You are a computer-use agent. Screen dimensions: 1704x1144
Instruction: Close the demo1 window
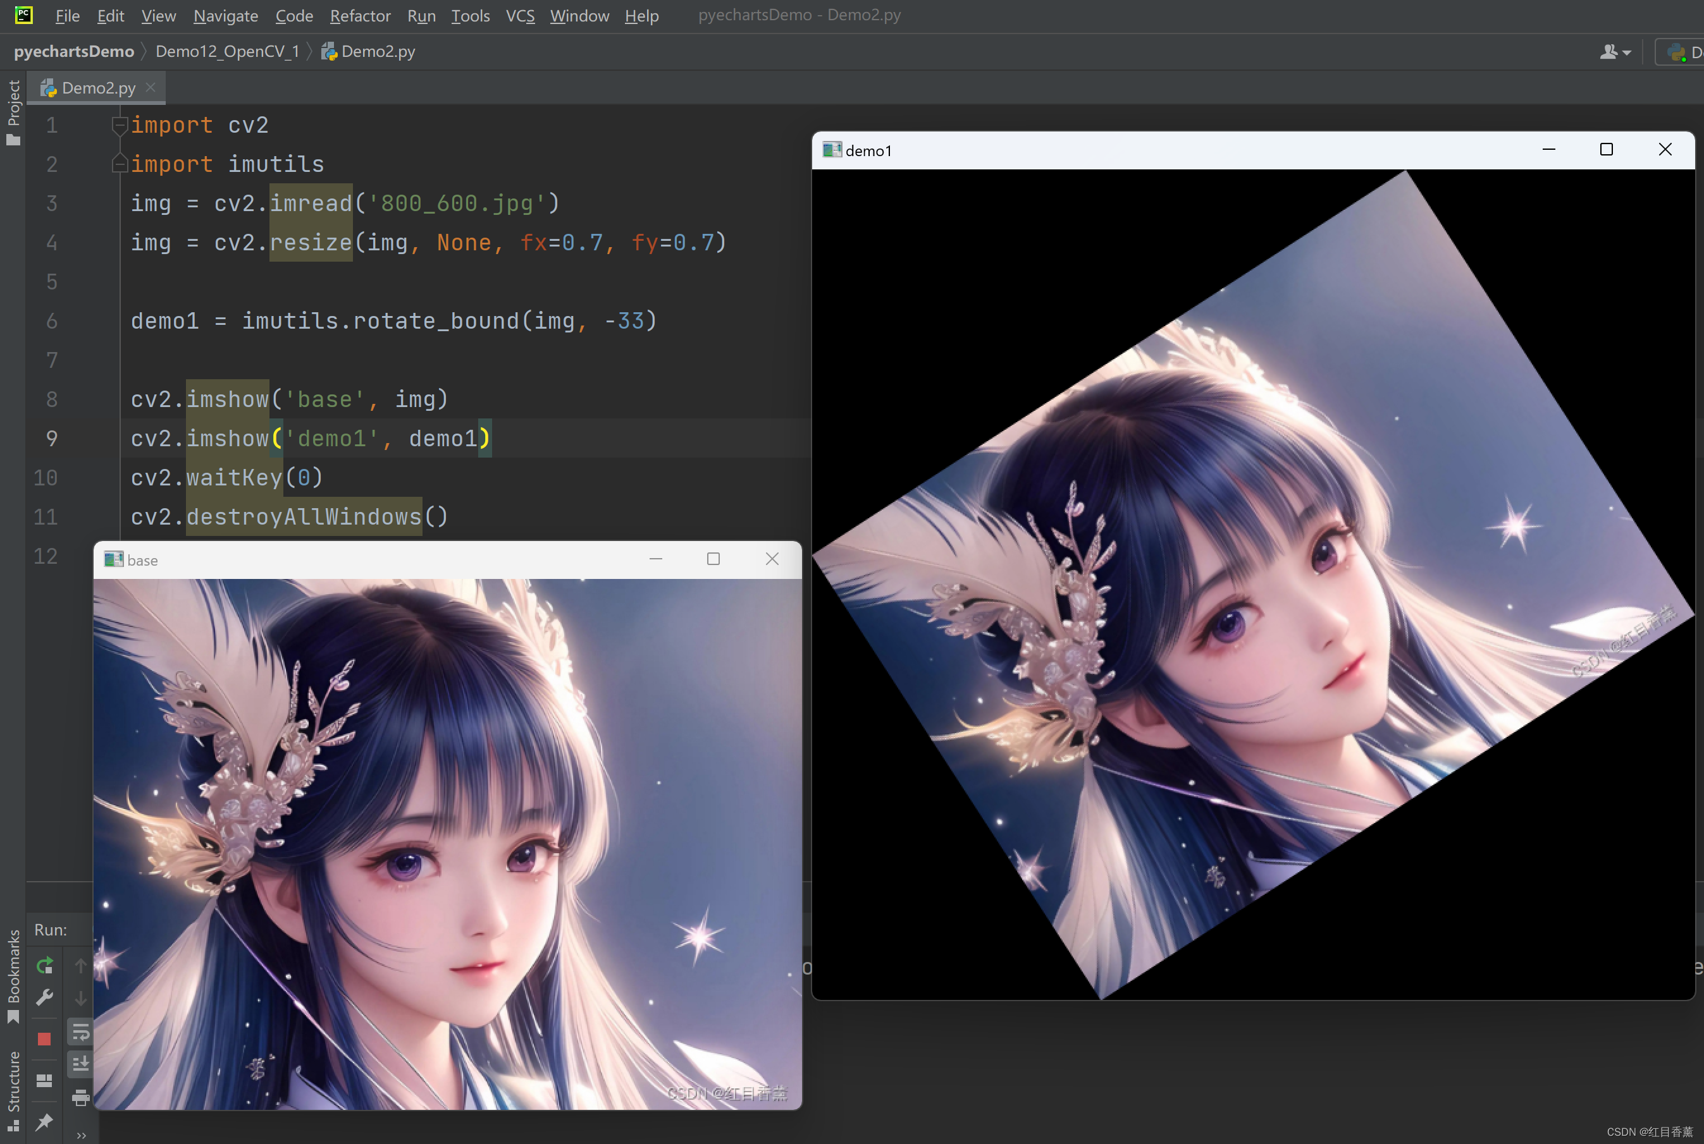(1665, 150)
